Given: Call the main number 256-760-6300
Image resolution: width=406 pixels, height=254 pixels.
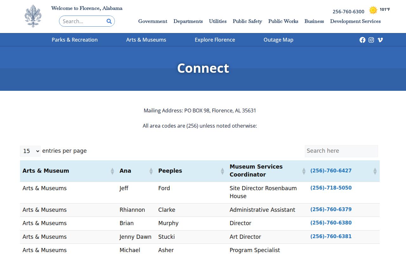Looking at the screenshot, I should click(348, 12).
